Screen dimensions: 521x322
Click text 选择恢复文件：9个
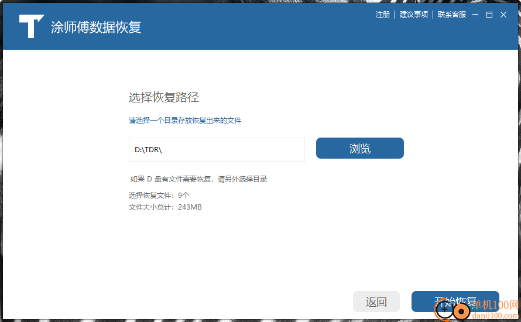(x=159, y=195)
